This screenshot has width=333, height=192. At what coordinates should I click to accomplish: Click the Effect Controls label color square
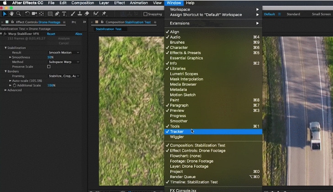tap(7, 22)
